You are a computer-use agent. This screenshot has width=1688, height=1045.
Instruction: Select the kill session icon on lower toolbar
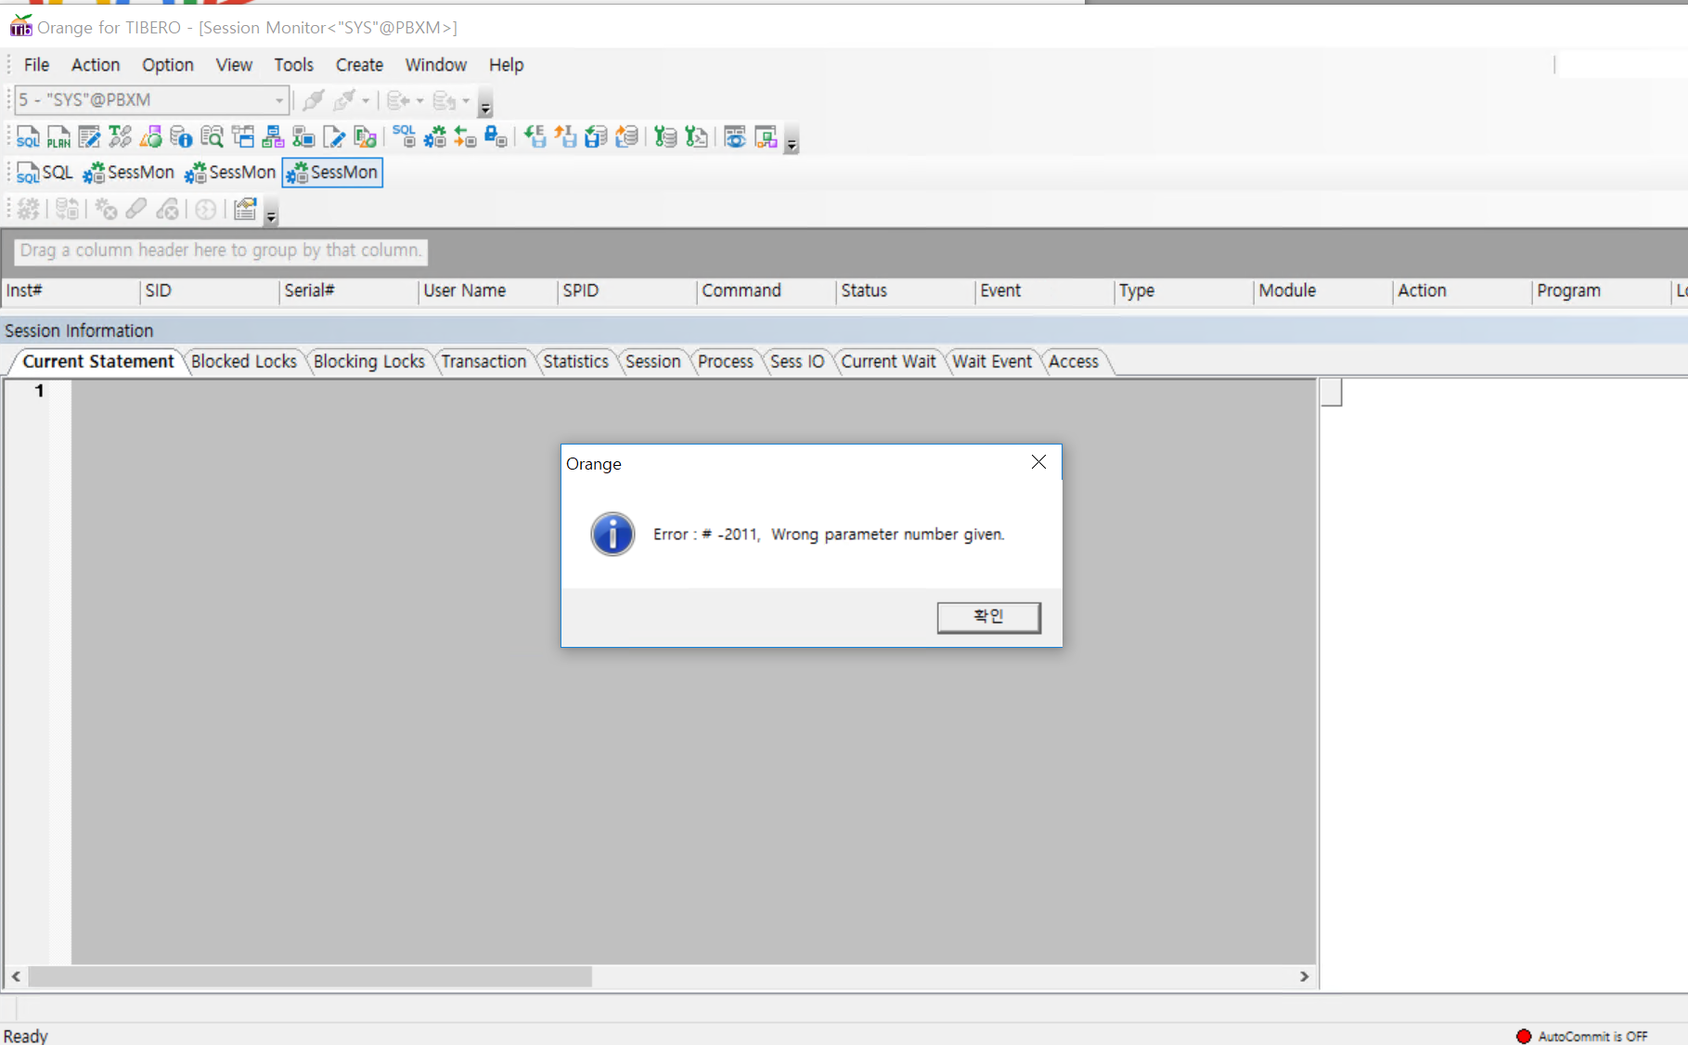click(105, 209)
